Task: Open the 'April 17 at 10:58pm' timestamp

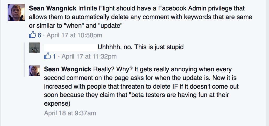Action: tap(74, 35)
